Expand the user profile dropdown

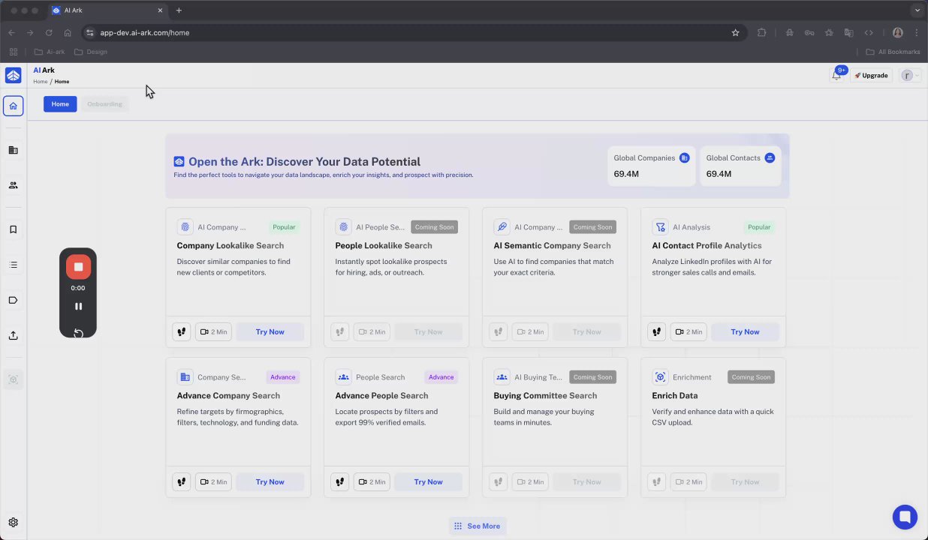(x=910, y=75)
